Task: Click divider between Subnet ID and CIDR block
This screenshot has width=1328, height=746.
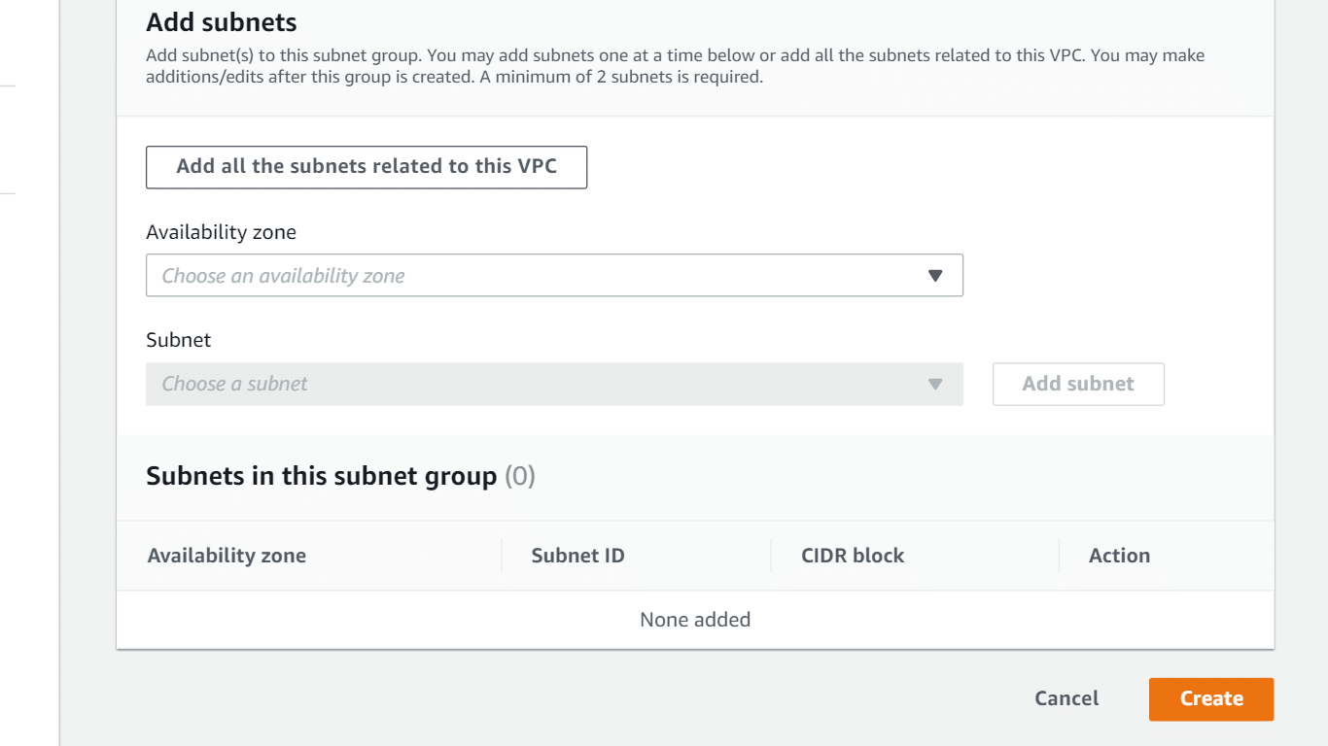Action: [771, 556]
